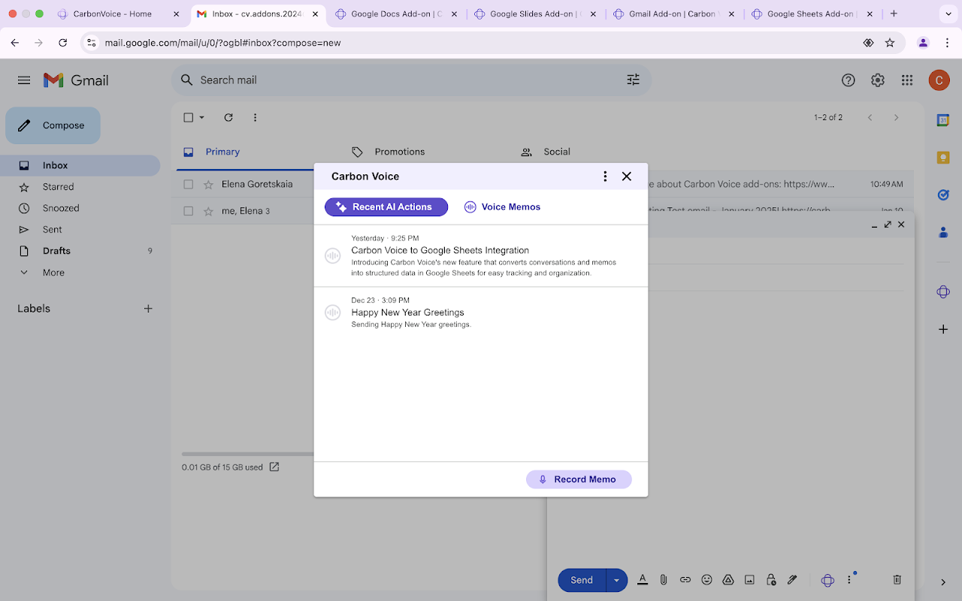Image resolution: width=962 pixels, height=601 pixels.
Task: Click the Record Memo button
Action: [x=579, y=479]
